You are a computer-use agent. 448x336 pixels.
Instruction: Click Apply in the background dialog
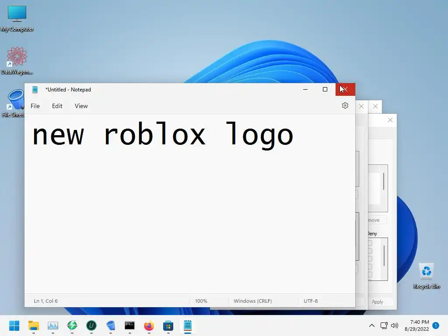(x=378, y=302)
